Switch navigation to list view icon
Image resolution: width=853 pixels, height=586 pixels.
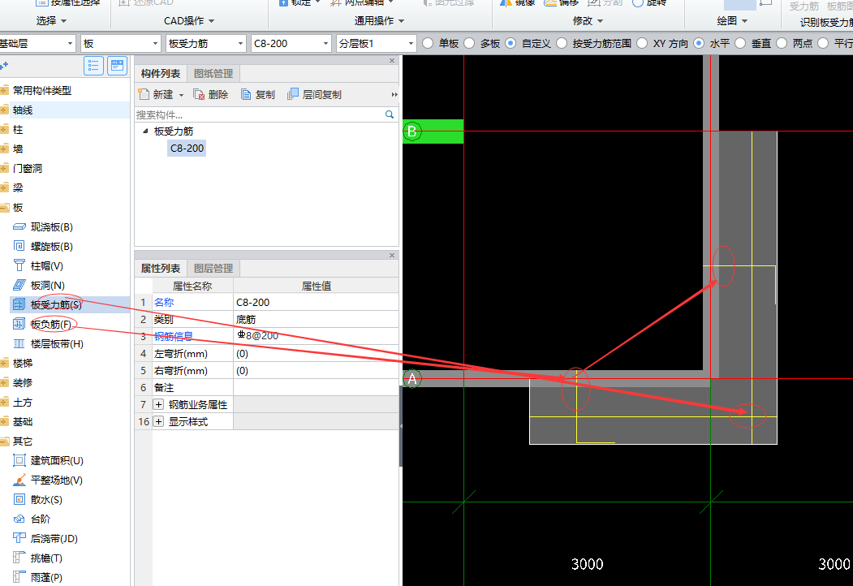[x=93, y=66]
